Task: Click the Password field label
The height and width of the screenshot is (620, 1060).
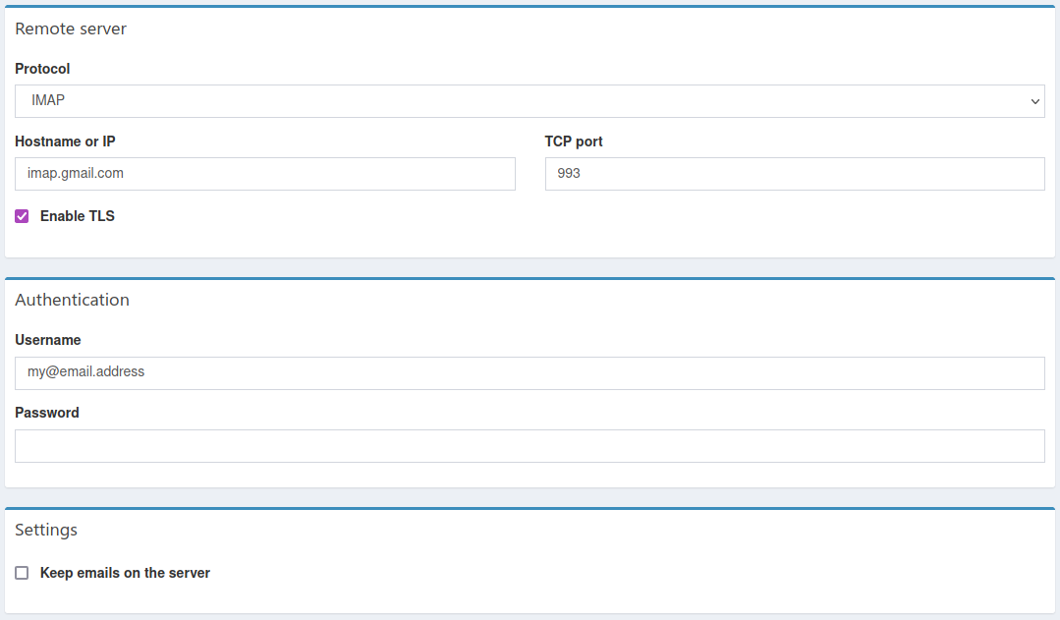Action: click(x=46, y=413)
